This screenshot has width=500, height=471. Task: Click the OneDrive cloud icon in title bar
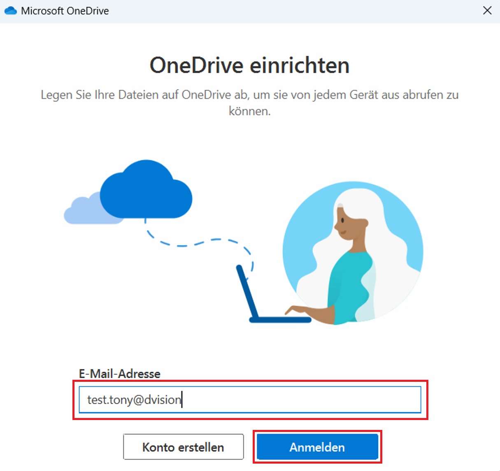coord(10,11)
